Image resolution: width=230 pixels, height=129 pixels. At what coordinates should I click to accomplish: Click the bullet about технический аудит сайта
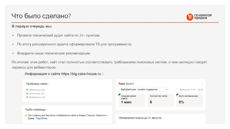[59, 35]
